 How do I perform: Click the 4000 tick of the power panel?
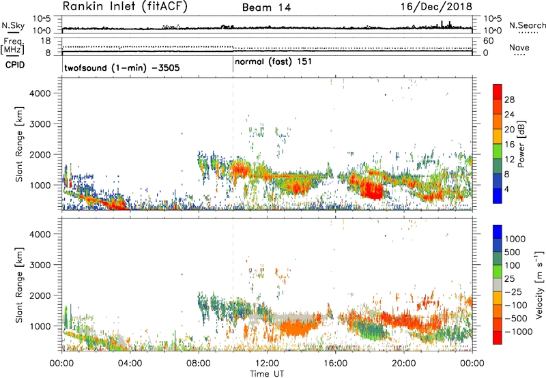tap(40, 93)
